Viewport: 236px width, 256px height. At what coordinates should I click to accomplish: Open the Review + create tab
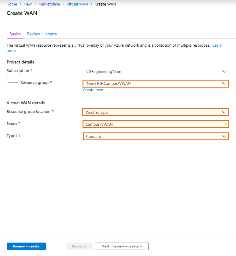click(42, 34)
